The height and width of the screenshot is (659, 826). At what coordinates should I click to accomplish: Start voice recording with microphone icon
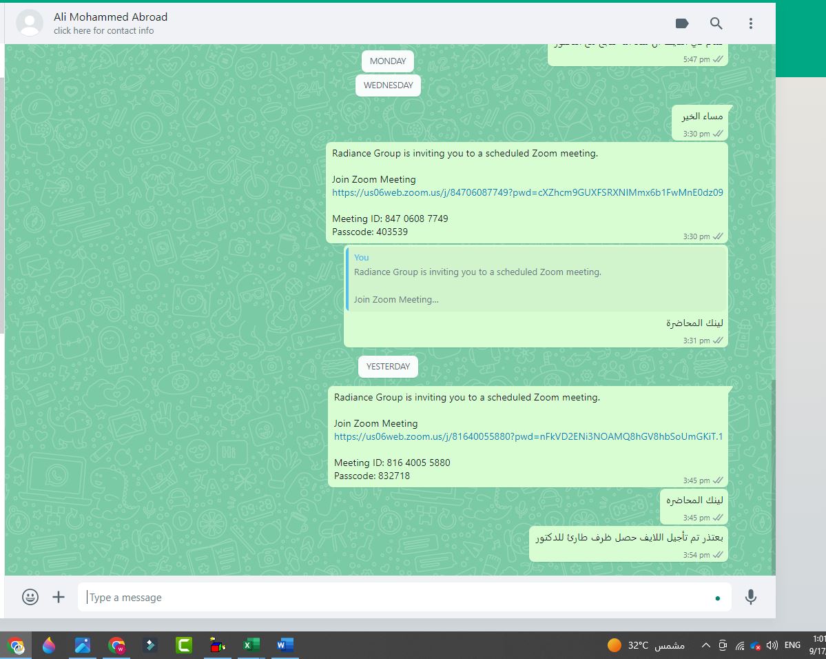pos(751,597)
